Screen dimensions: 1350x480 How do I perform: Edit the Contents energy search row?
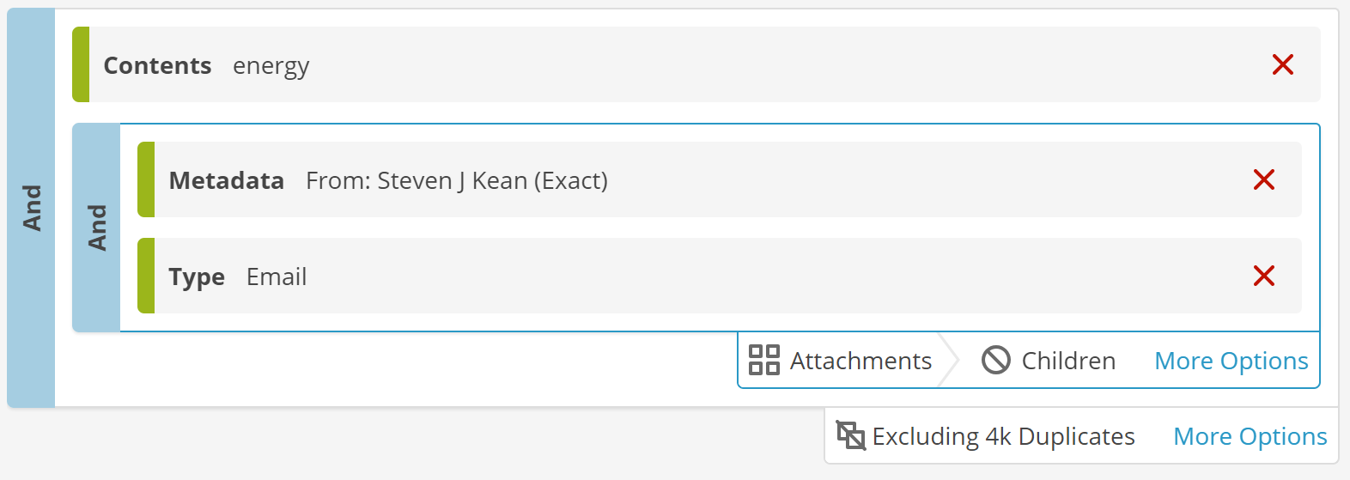pyautogui.click(x=696, y=64)
